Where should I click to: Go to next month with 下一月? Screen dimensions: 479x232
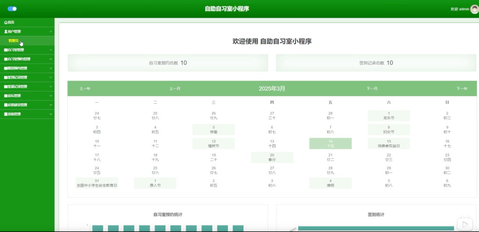point(372,89)
